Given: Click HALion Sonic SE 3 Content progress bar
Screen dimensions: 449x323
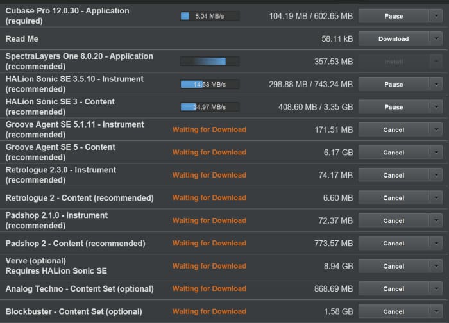Looking at the screenshot, I should tap(210, 107).
